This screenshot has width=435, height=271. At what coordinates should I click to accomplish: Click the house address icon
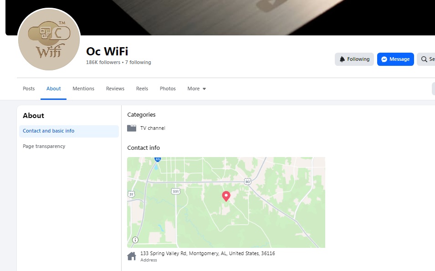click(x=132, y=256)
